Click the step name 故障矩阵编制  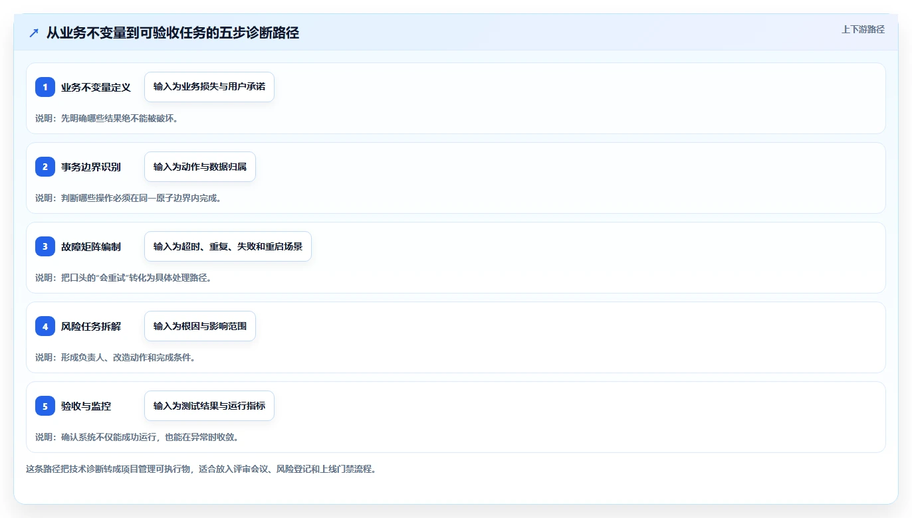[x=91, y=246]
